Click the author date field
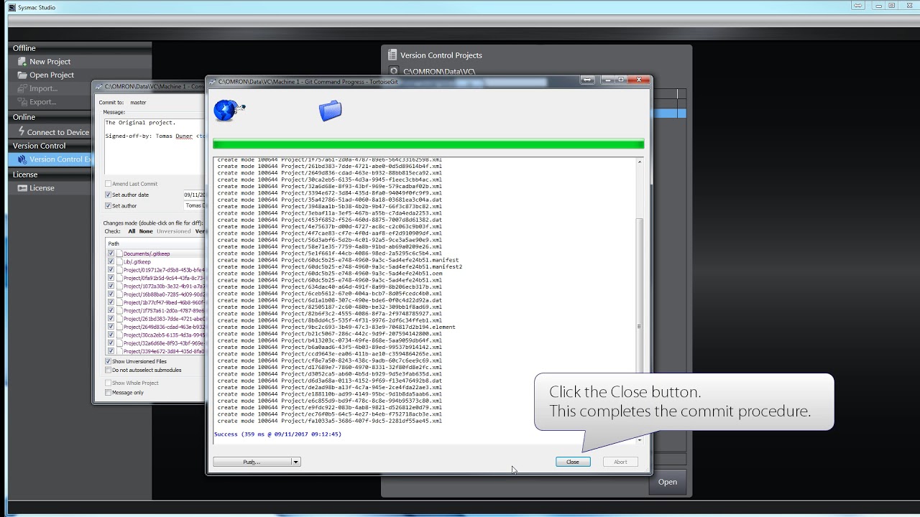This screenshot has height=517, width=920. [194, 195]
